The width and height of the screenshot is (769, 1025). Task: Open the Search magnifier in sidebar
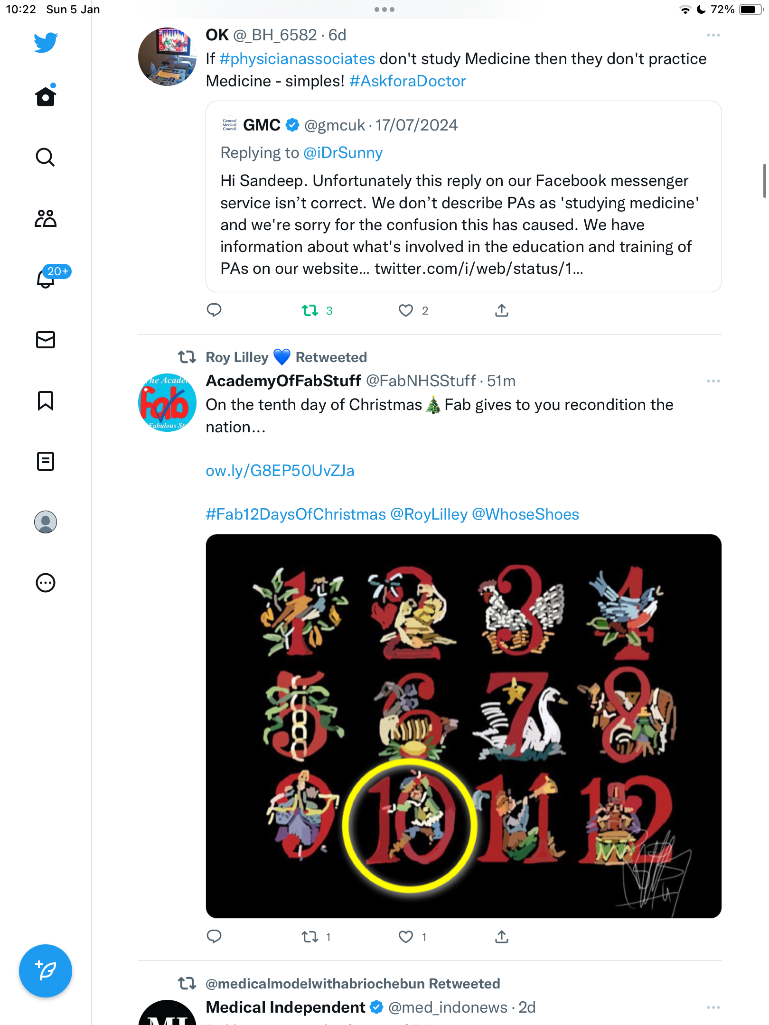pyautogui.click(x=46, y=157)
